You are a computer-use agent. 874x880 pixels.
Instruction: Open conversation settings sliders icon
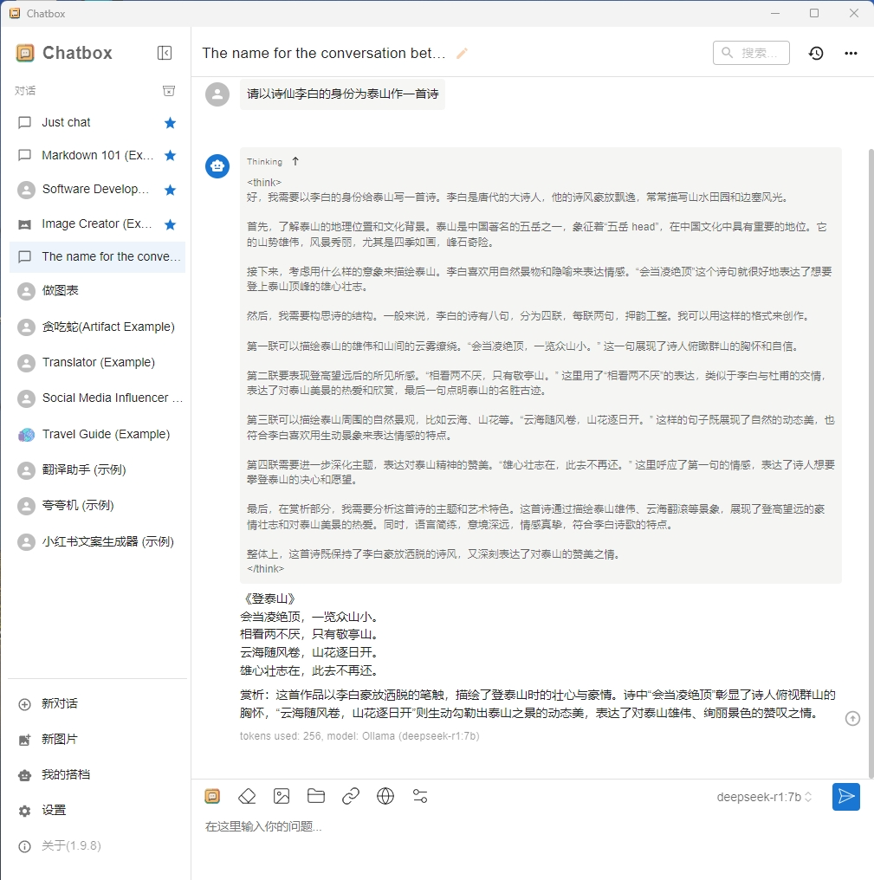click(420, 796)
